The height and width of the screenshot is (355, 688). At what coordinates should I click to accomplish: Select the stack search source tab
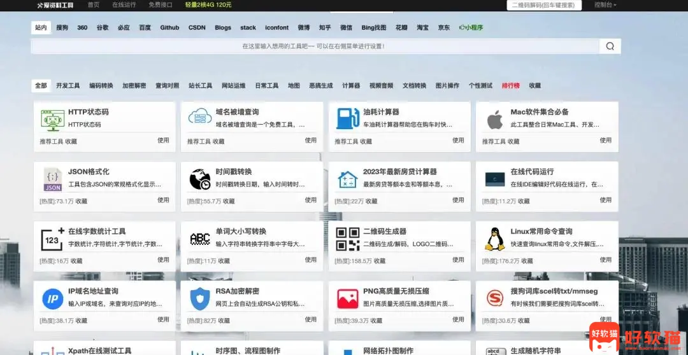pyautogui.click(x=248, y=27)
